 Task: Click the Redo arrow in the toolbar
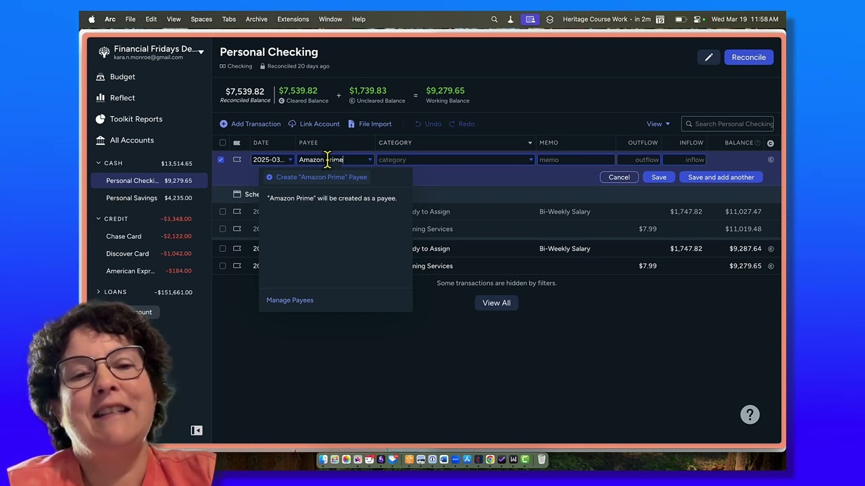point(452,124)
